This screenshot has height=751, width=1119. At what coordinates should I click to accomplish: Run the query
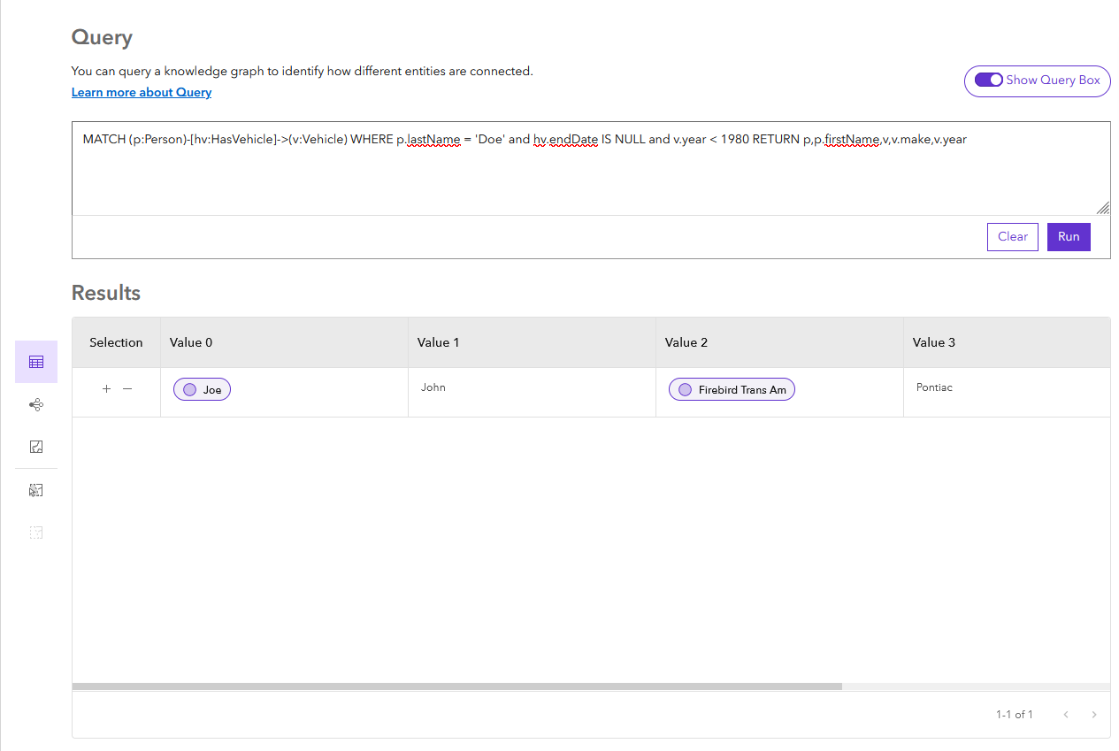tap(1069, 237)
